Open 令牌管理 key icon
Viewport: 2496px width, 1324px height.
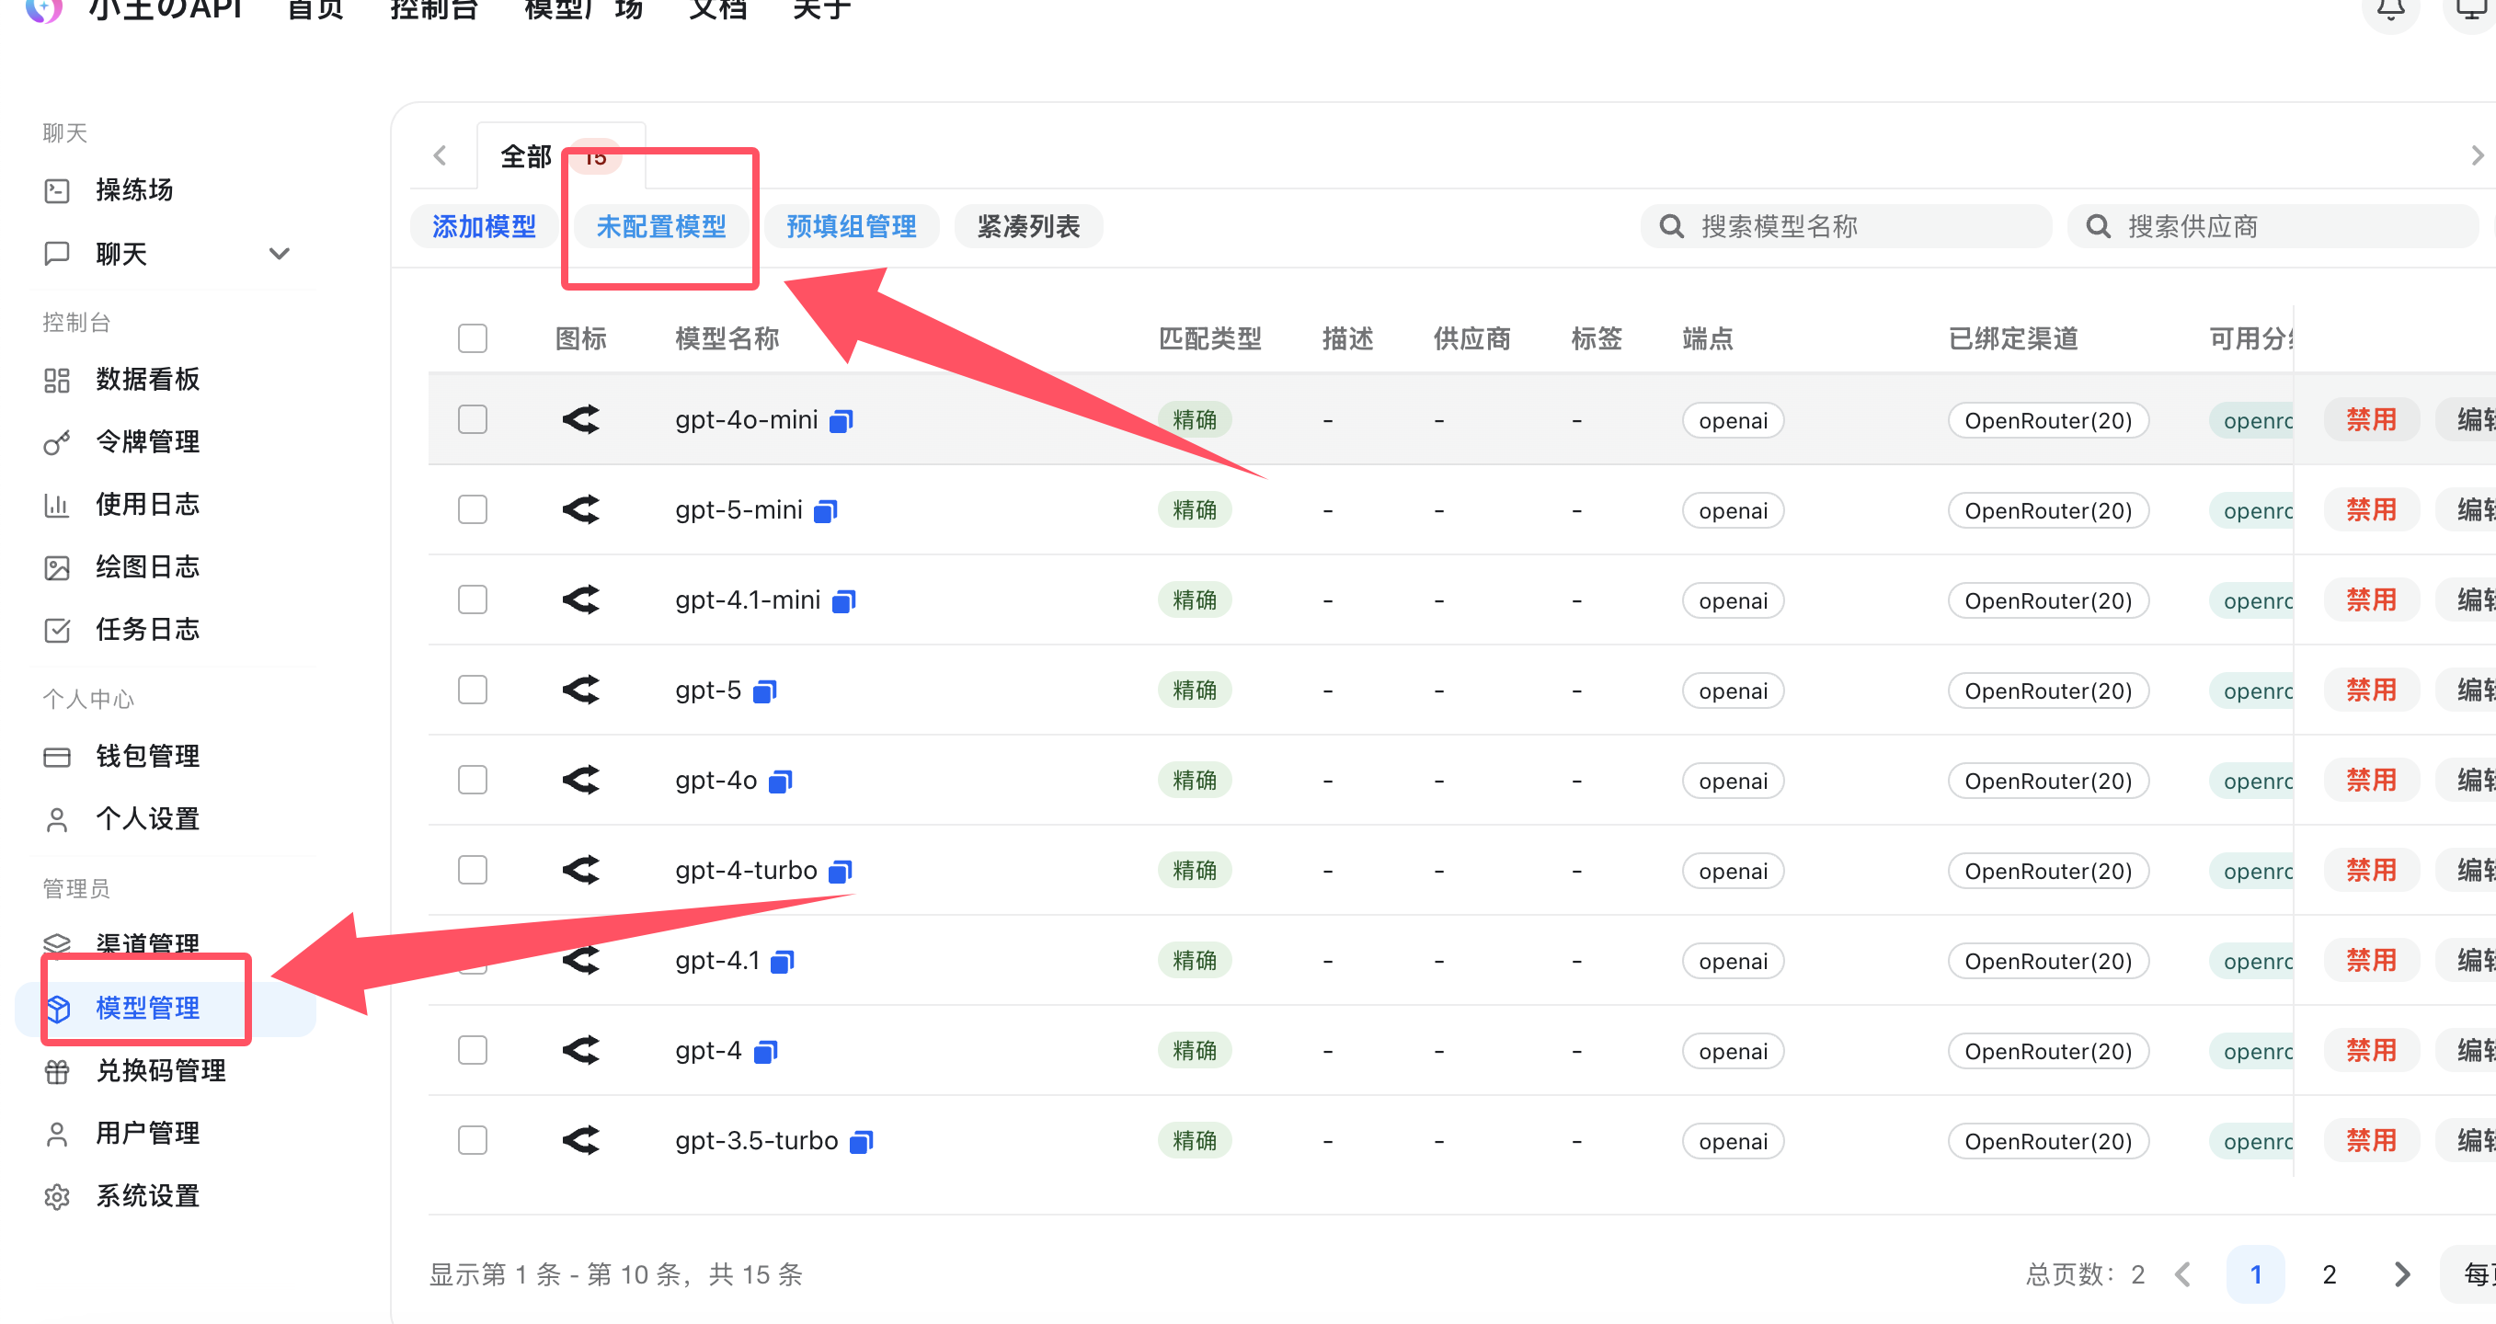(57, 442)
